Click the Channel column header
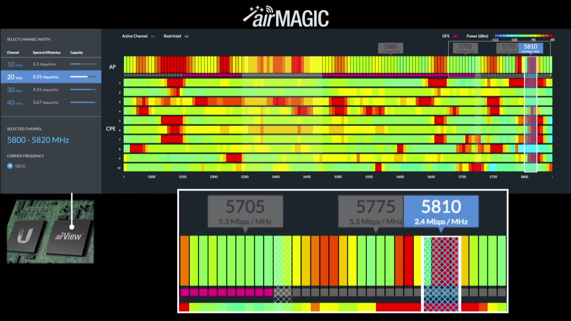 point(13,53)
